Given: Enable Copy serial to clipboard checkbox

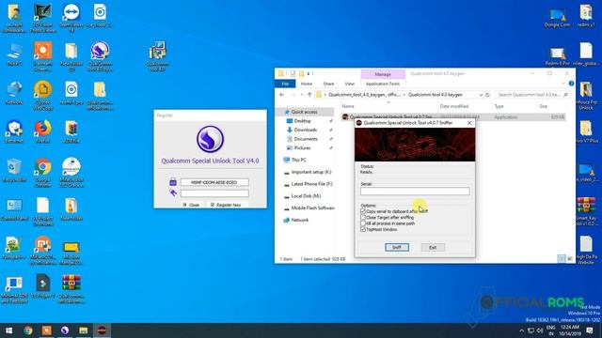Looking at the screenshot, I should pos(363,211).
